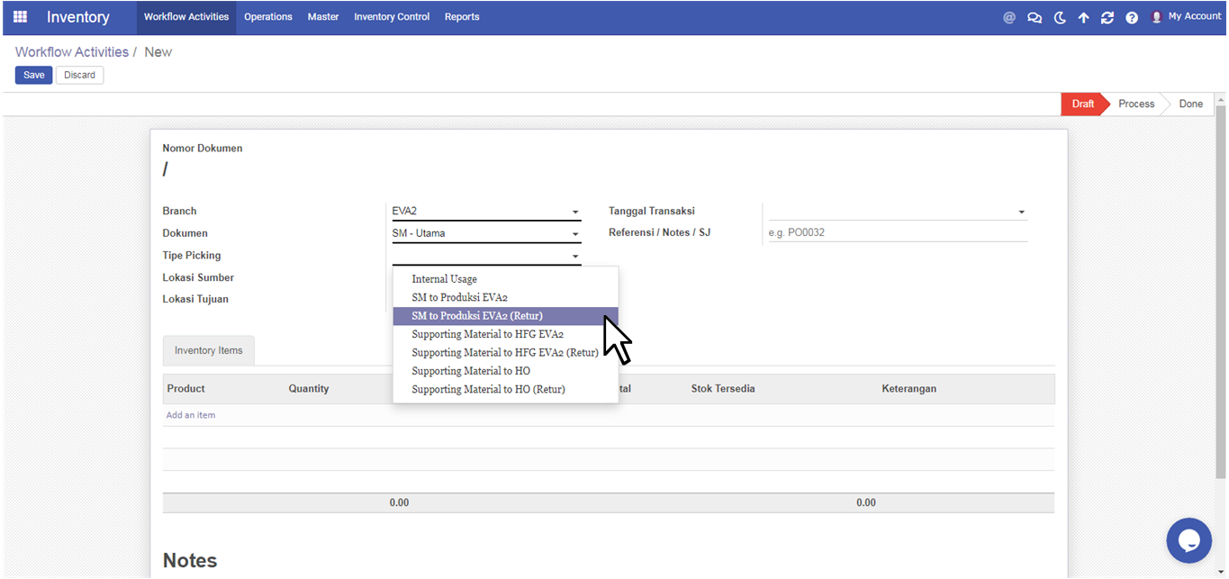1229x579 pixels.
Task: Toggle dark mode moon icon
Action: [x=1060, y=17]
